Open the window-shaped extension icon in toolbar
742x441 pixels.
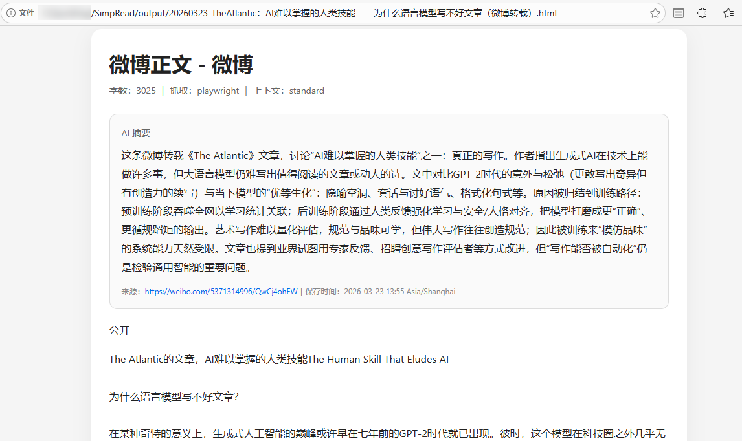pyautogui.click(x=679, y=13)
